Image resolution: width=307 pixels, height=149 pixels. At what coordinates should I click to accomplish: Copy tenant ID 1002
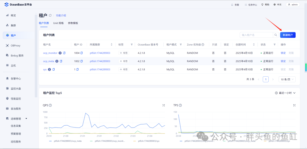coord(82,61)
